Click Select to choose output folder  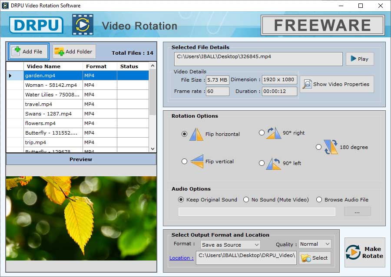(315, 258)
